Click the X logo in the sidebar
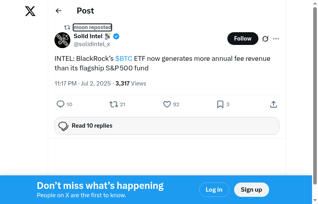318x204 pixels. [x=30, y=11]
